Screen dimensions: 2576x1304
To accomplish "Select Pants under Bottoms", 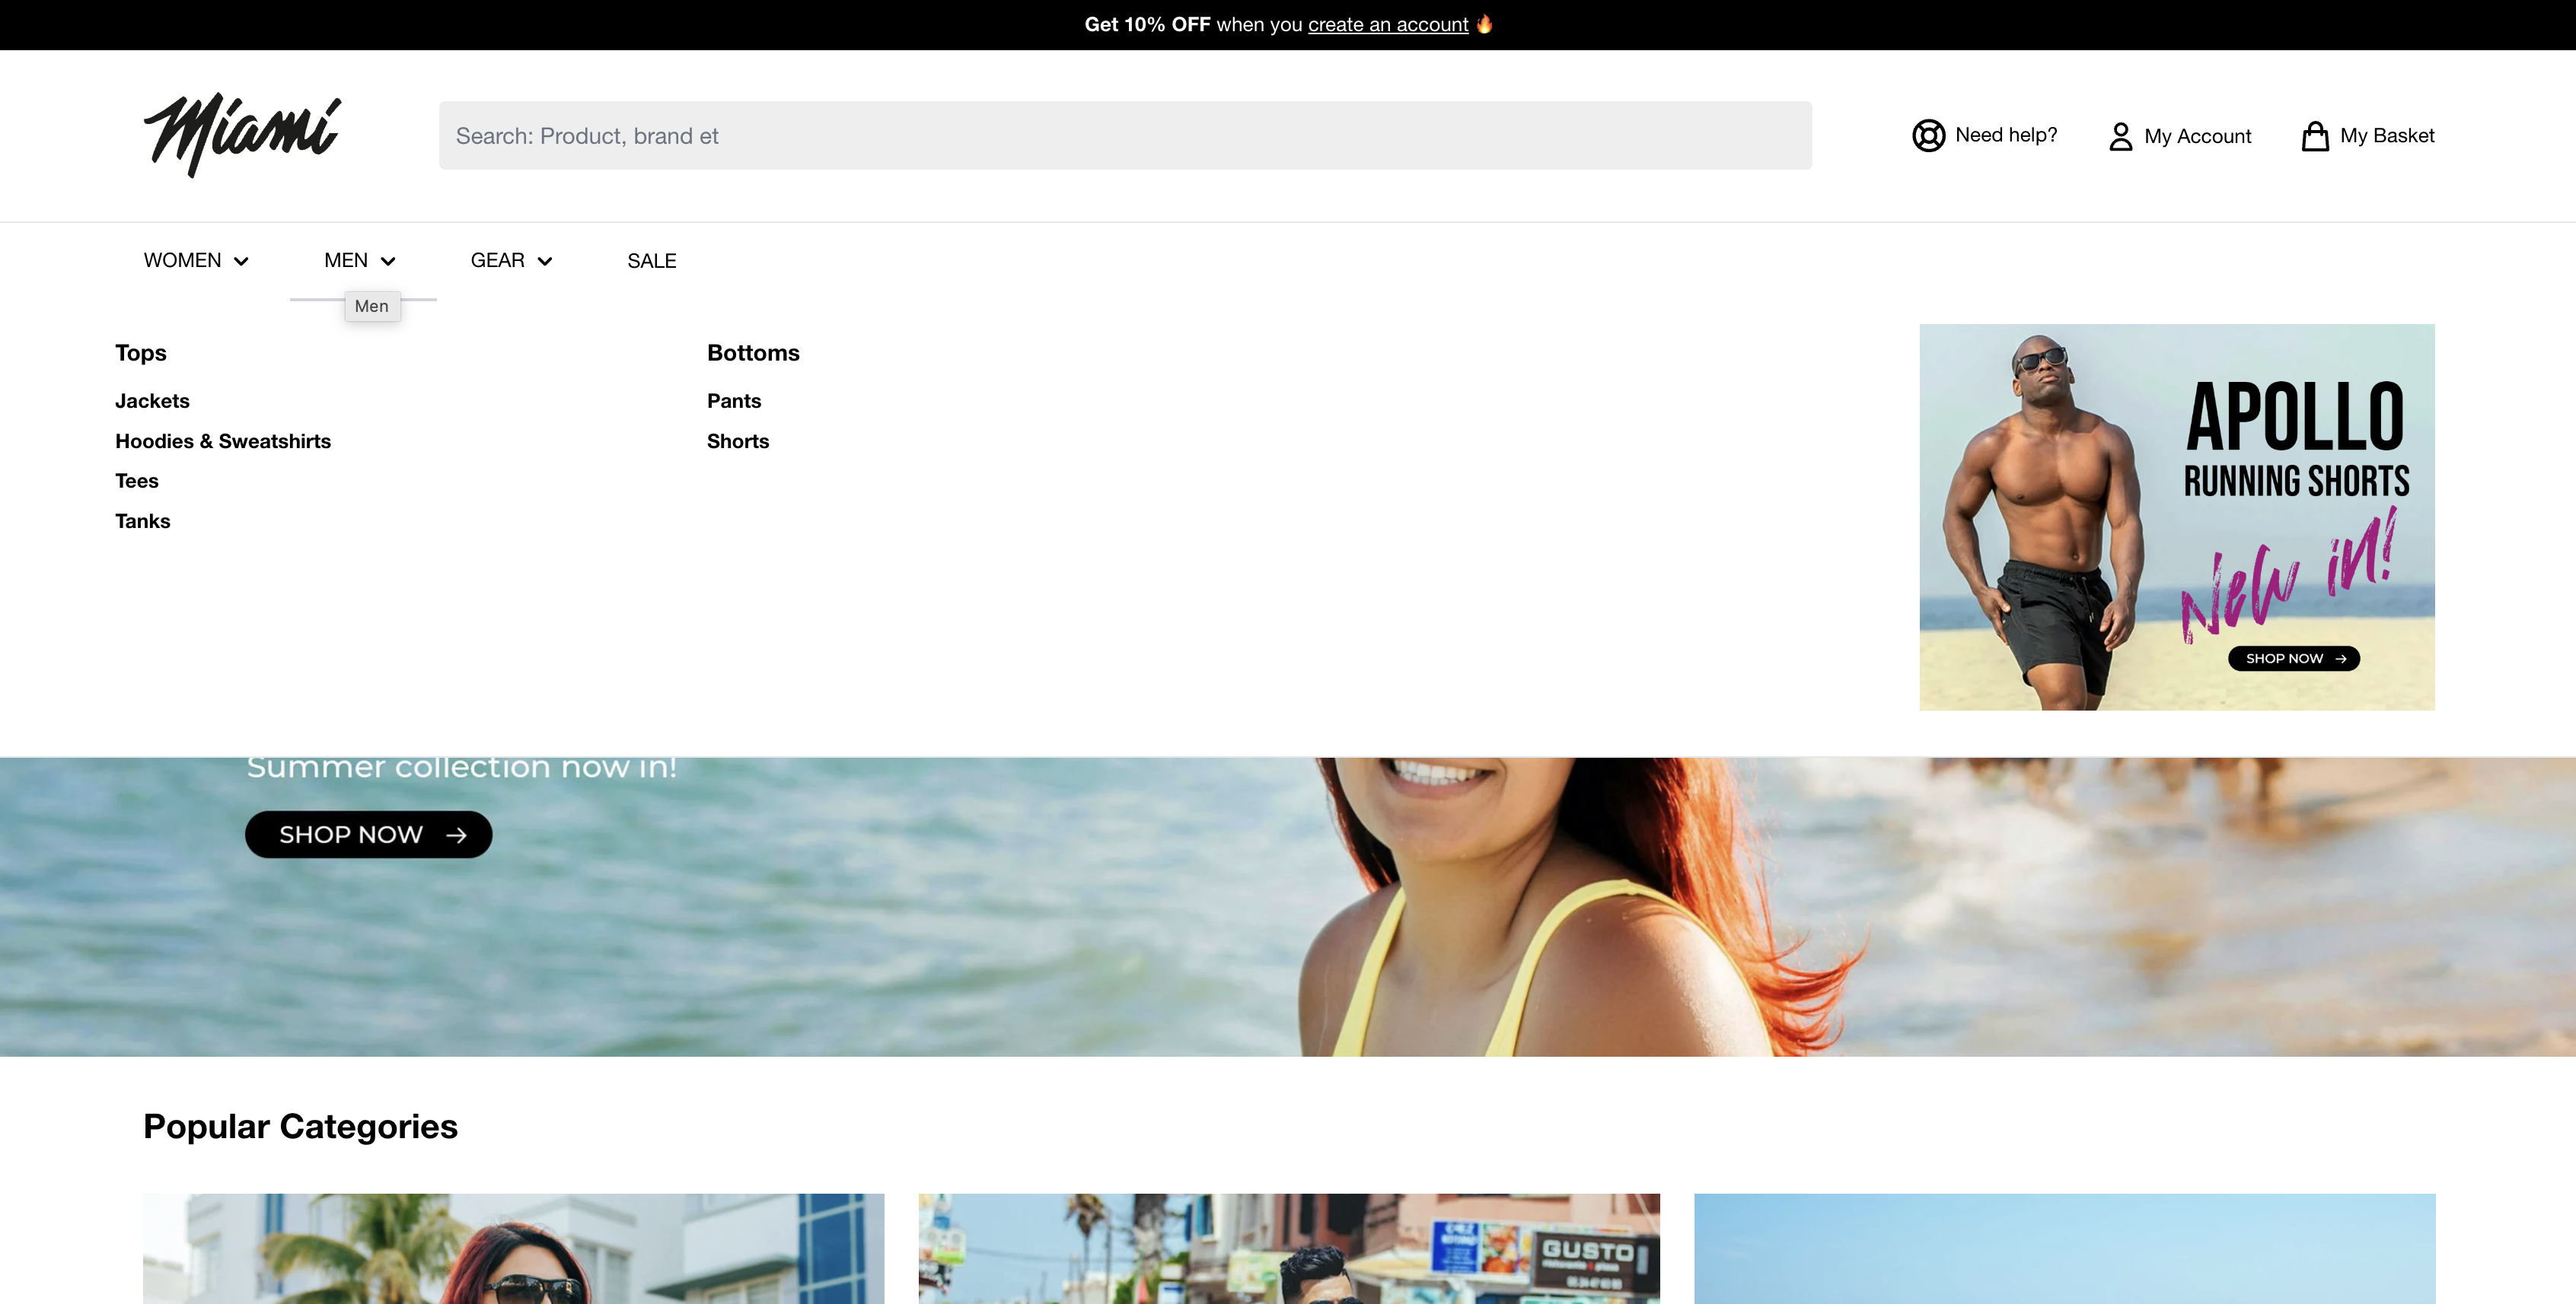I will click(x=733, y=401).
